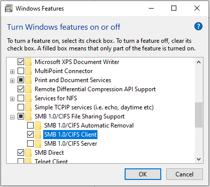Screen dimensions: 210x187
Task: Select the SMB 1.0/CIFS Server label
Action: pos(71,144)
